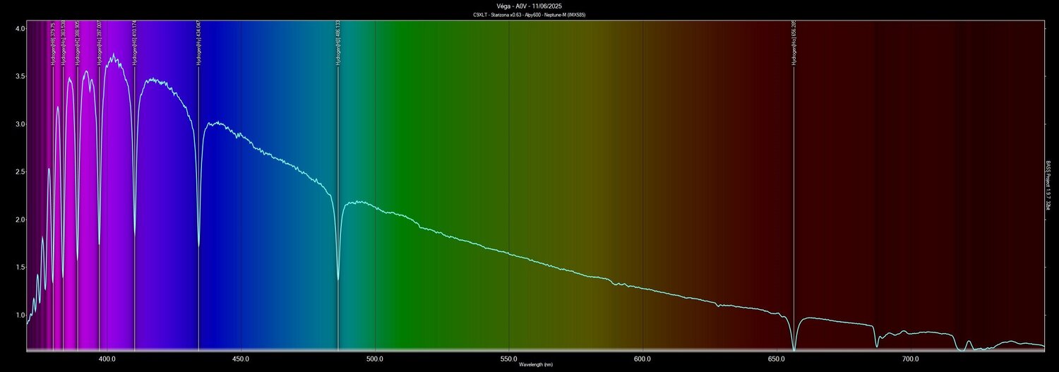Click the 4.0 y-axis tick label
Image resolution: width=1059 pixels, height=372 pixels.
(20, 29)
